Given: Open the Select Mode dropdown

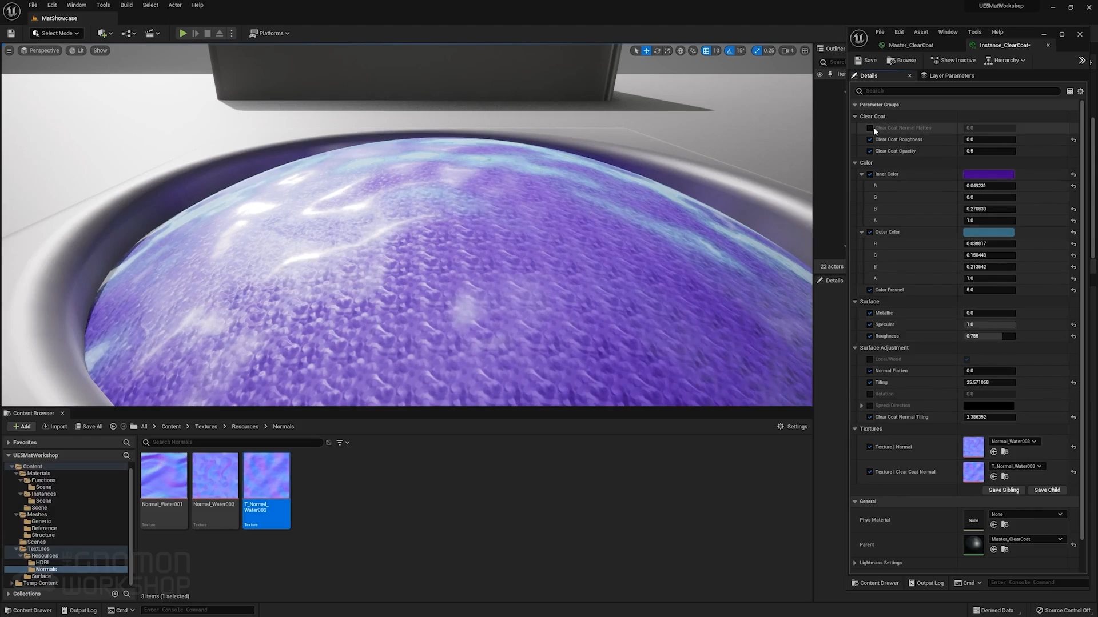Looking at the screenshot, I should (x=56, y=33).
